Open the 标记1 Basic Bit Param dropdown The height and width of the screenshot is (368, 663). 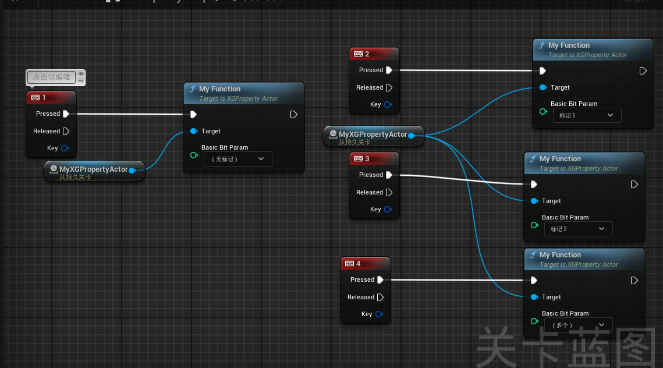click(587, 115)
